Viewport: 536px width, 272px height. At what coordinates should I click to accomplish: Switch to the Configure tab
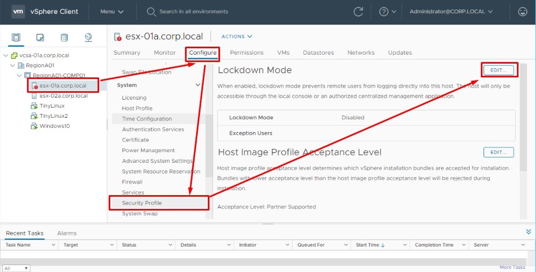tap(203, 52)
